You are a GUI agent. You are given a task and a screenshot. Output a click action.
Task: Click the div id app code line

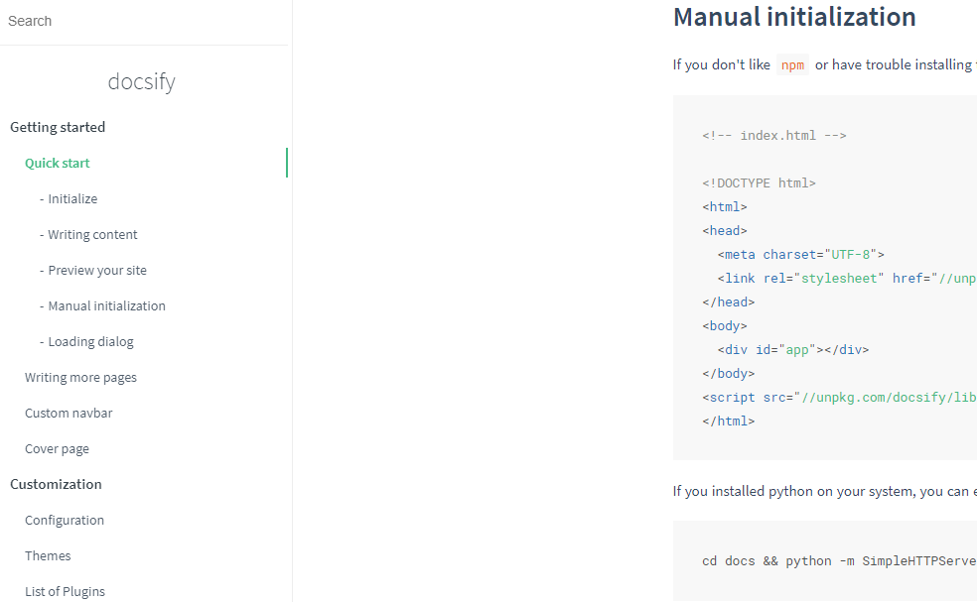(x=792, y=350)
